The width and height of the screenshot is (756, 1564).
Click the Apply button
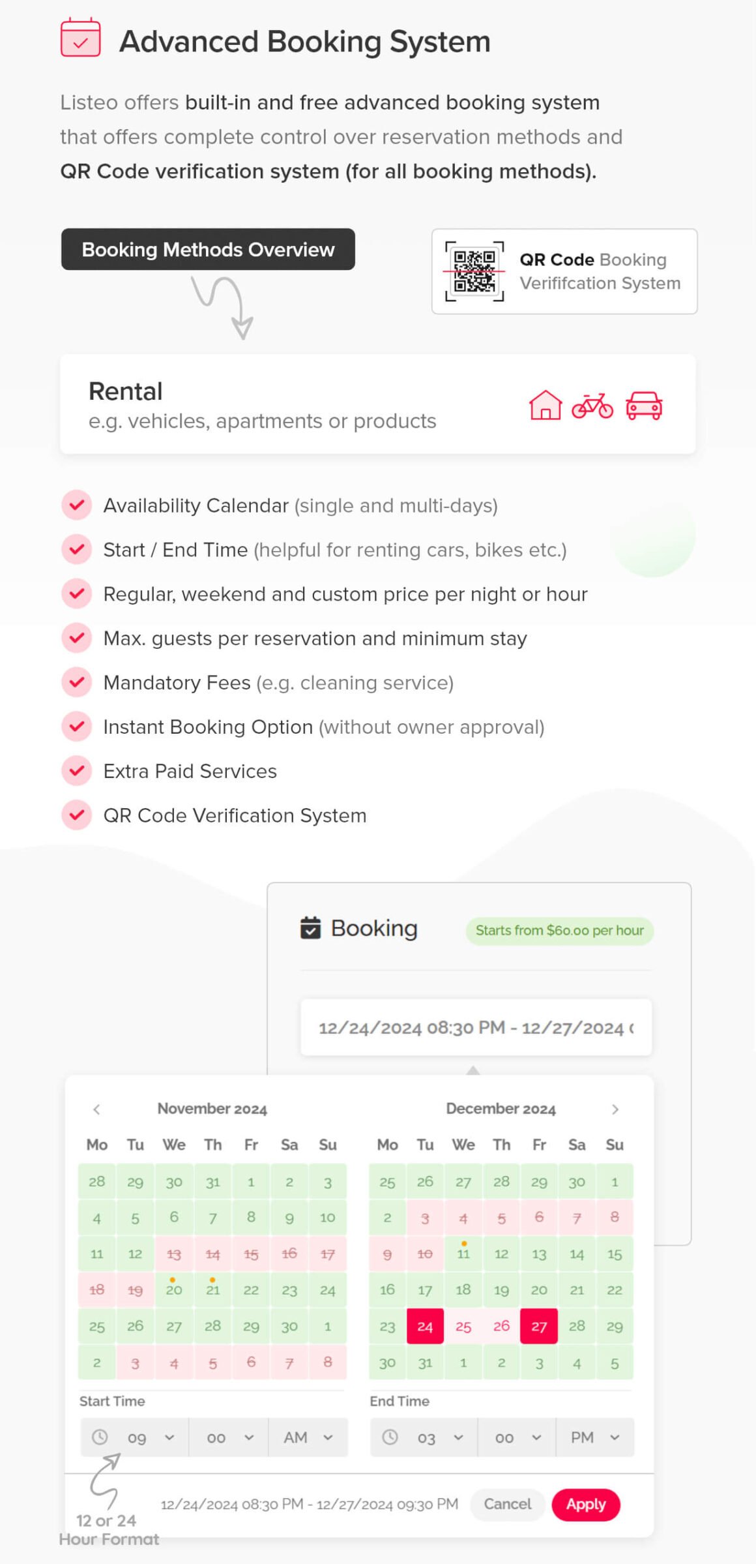(585, 1504)
